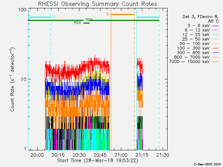Click the Att 0 annotation

(213, 21)
